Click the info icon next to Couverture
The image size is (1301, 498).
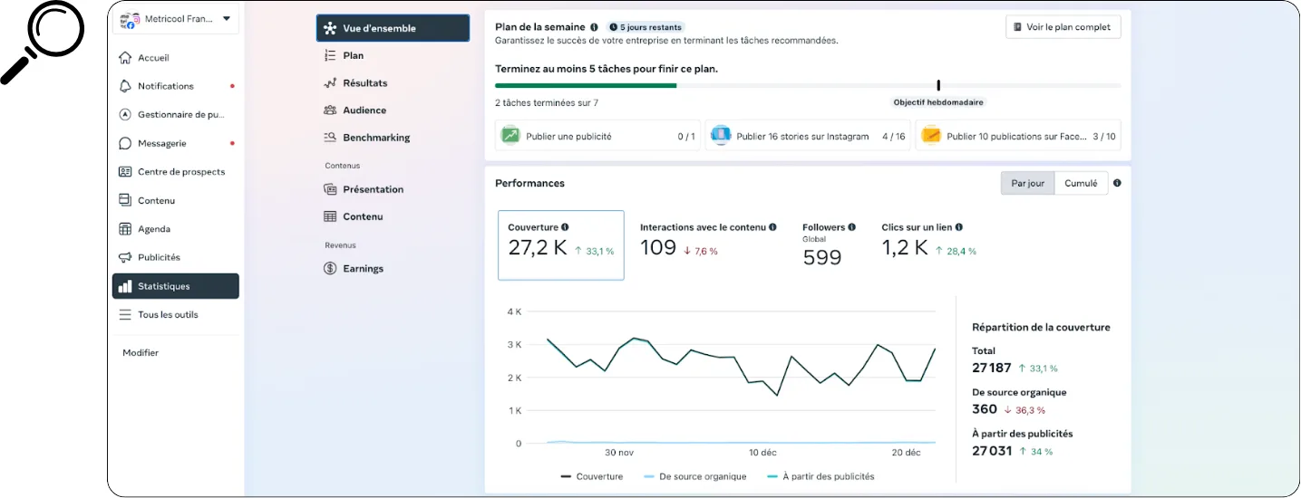click(x=565, y=227)
